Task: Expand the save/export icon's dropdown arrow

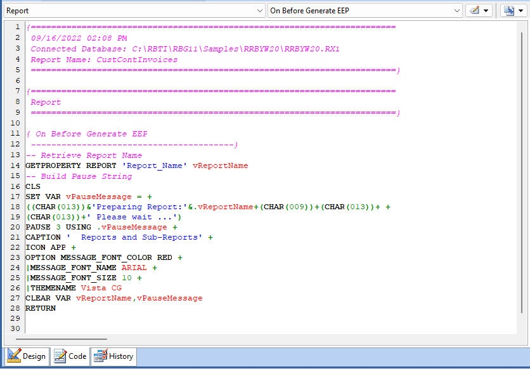Action: click(520, 11)
